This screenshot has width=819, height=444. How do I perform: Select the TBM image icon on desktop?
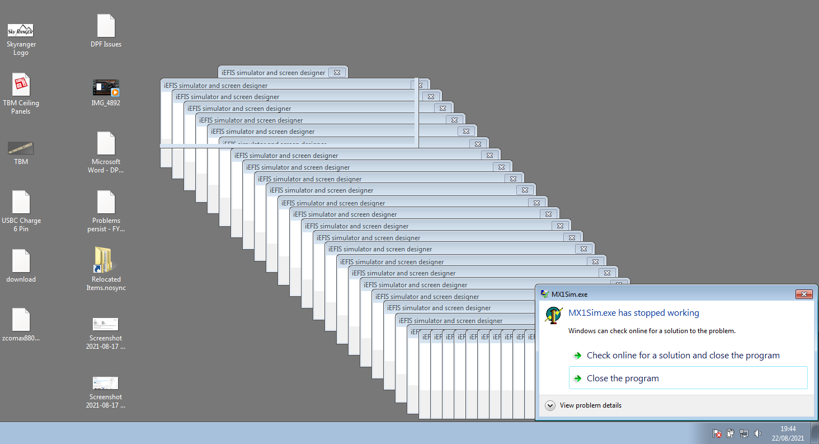coord(21,152)
